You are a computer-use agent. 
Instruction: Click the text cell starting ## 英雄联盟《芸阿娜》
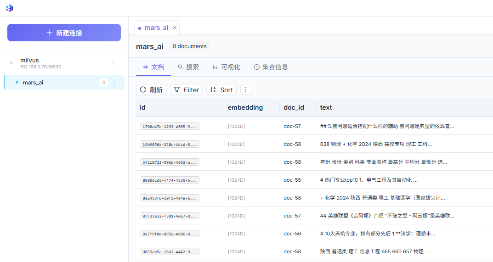[x=387, y=216]
